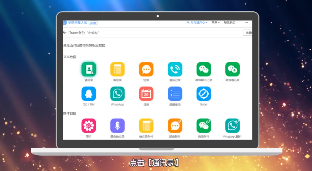312x171 pixels.
Task: Open the 微信附件 icon
Action: 204,126
